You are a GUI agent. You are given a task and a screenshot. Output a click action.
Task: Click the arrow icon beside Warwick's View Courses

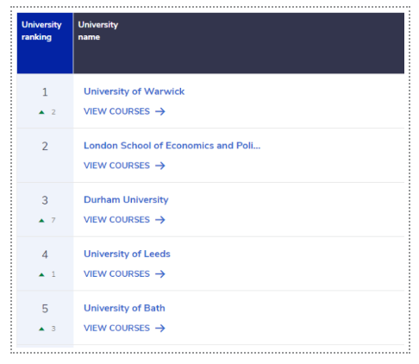point(160,111)
